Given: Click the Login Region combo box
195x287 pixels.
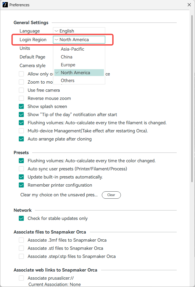Looking at the screenshot, I should click(x=79, y=40).
